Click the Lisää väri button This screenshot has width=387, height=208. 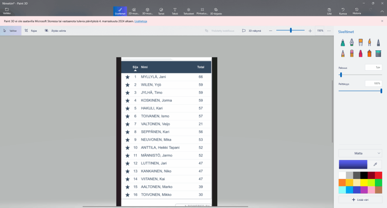click(x=360, y=199)
